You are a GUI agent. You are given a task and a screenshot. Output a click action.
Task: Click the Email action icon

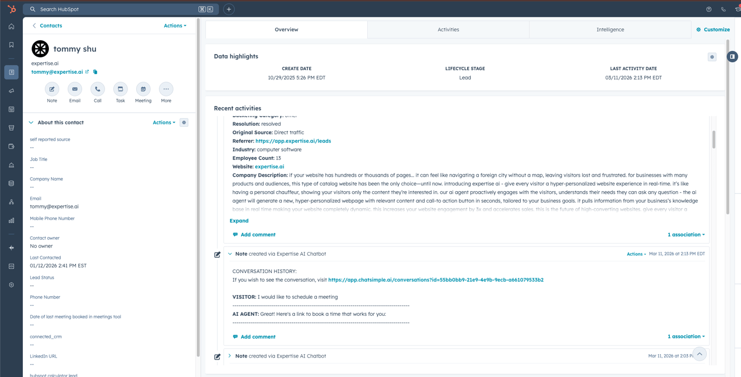[75, 89]
